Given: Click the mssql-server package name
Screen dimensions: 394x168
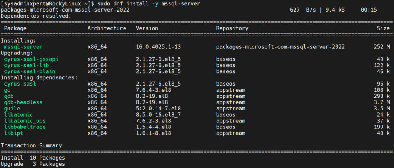Looking at the screenshot, I should pos(23,47).
